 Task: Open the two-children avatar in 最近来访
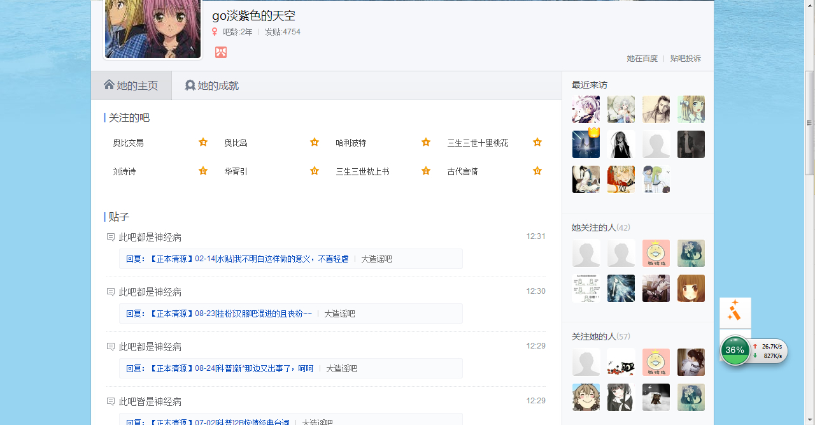point(656,179)
